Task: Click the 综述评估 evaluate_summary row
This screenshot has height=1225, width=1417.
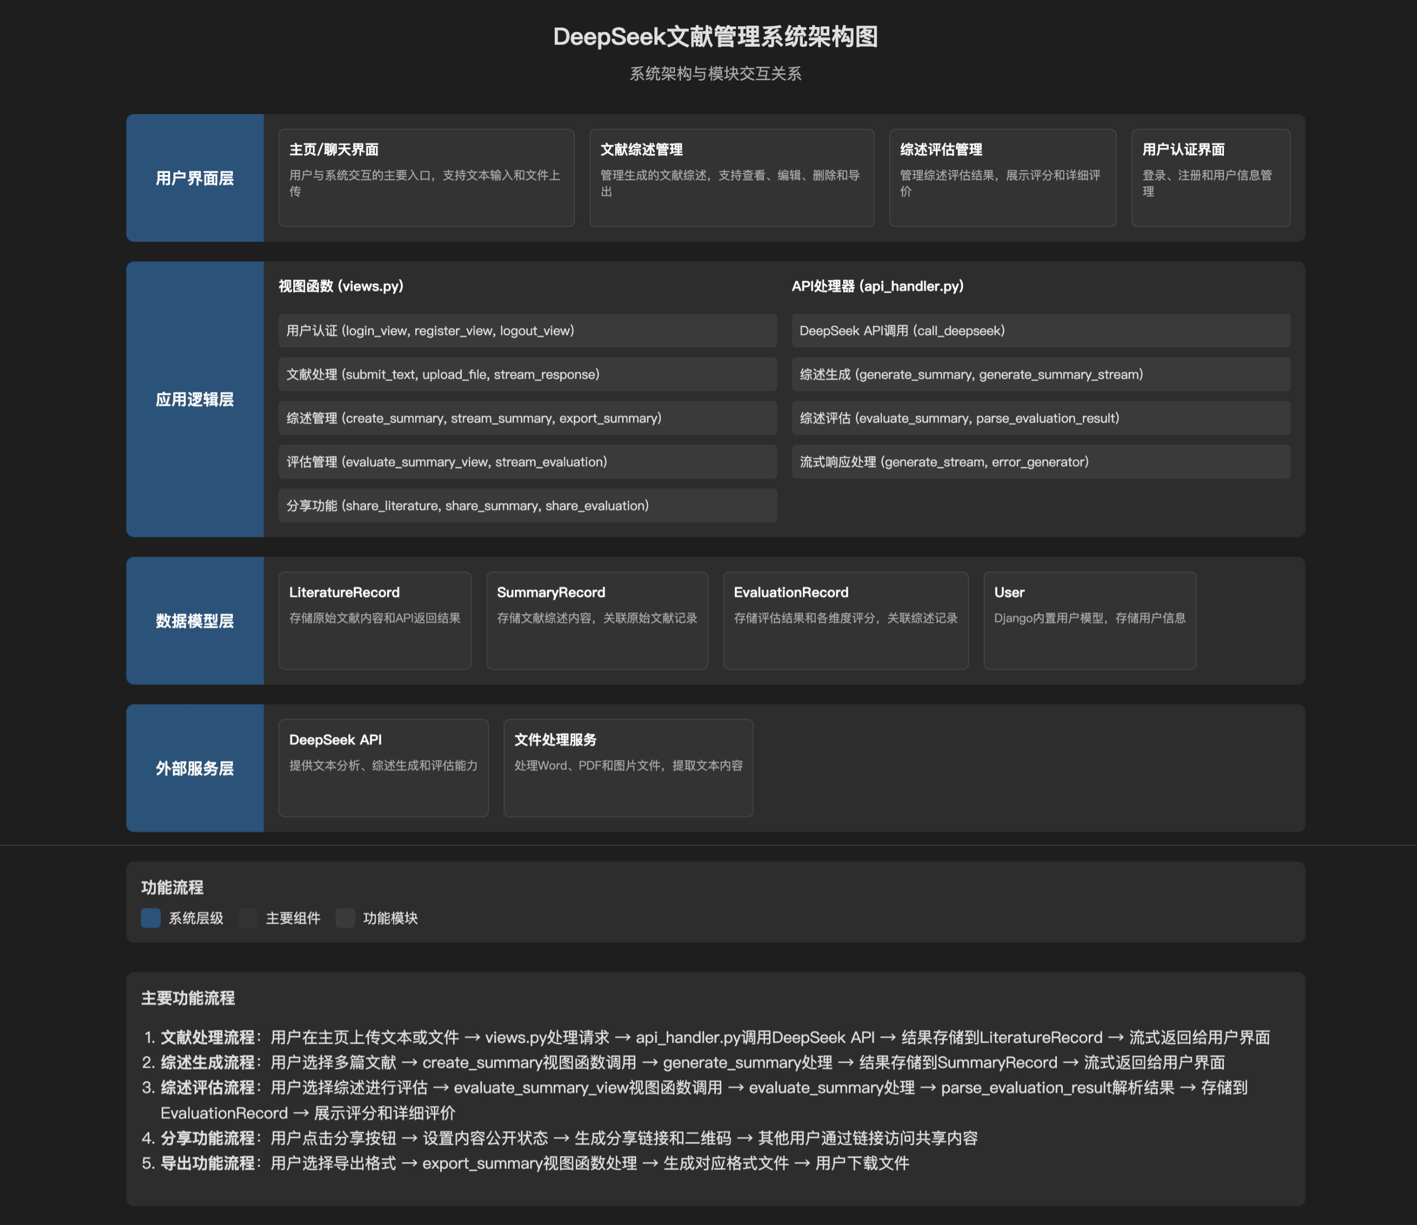Action: pos(1041,418)
